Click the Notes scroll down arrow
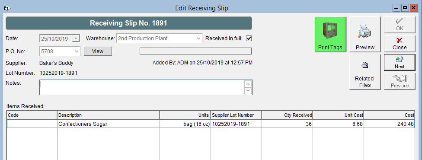This screenshot has height=160, width=422. pos(248,91)
